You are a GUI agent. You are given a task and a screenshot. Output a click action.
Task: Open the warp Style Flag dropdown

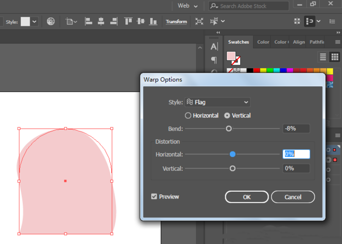pos(218,102)
